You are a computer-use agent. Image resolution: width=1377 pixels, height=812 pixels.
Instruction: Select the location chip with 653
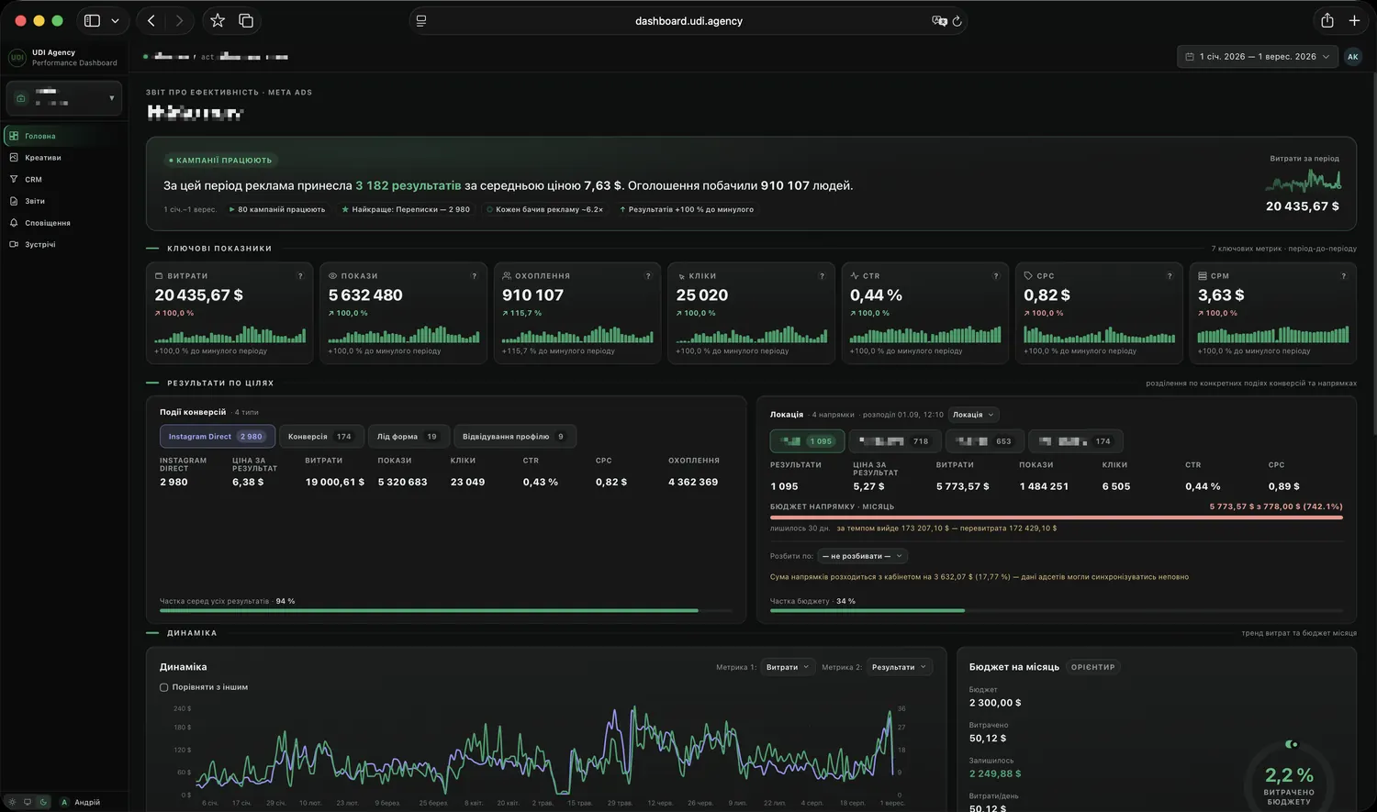coord(985,441)
